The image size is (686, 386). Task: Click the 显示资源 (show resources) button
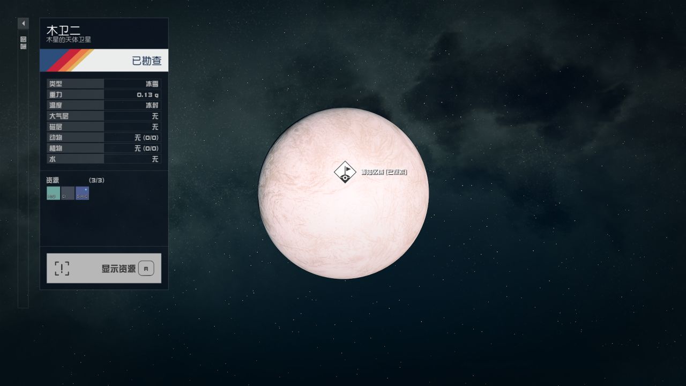coord(104,268)
